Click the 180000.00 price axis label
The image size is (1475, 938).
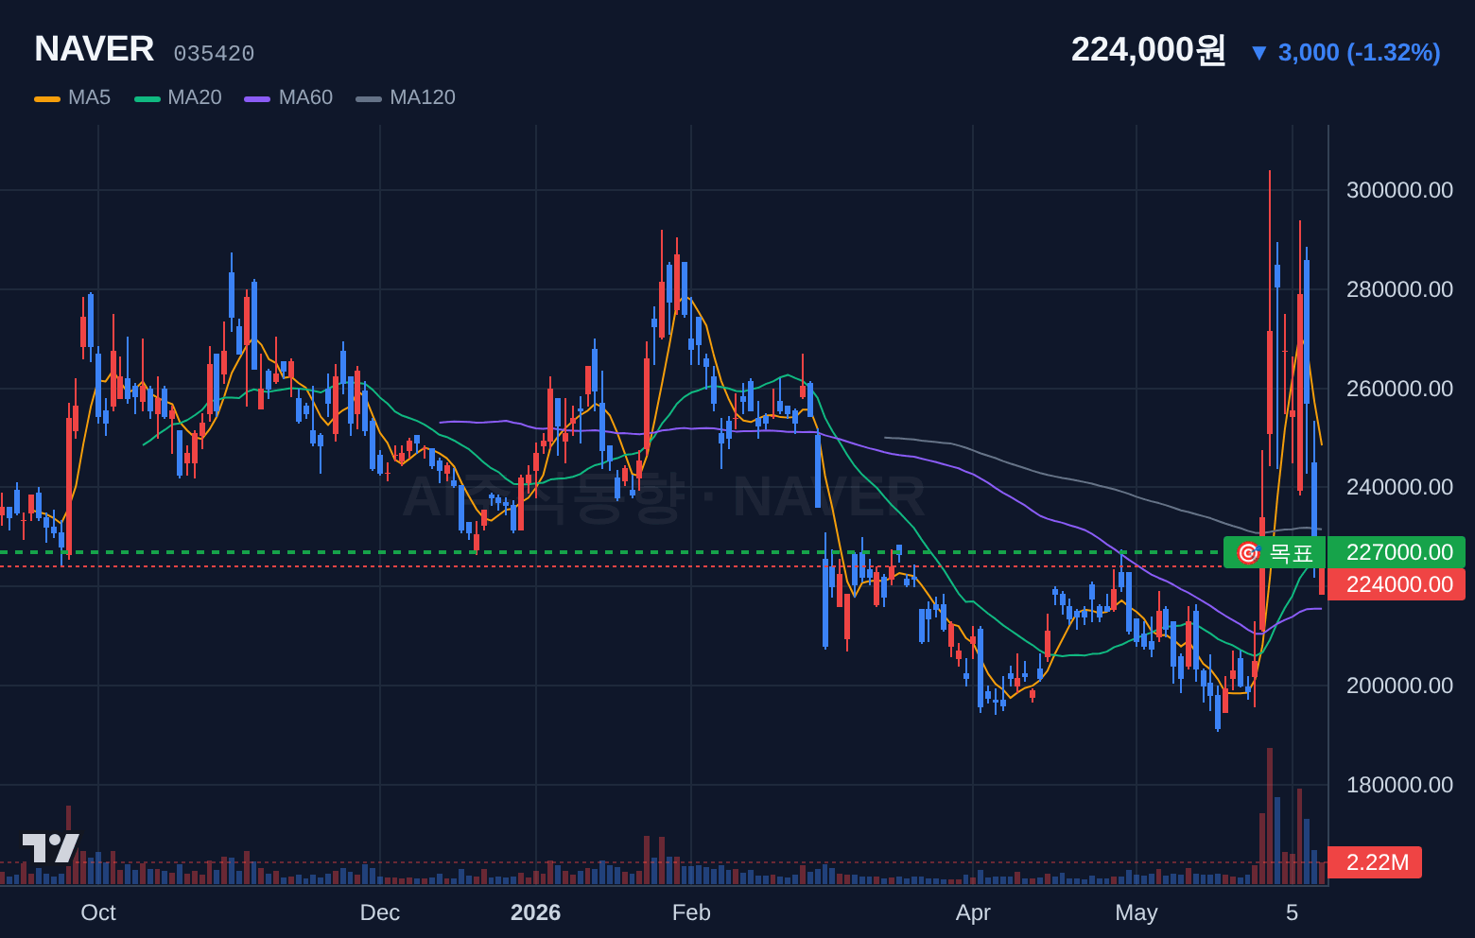(1399, 785)
